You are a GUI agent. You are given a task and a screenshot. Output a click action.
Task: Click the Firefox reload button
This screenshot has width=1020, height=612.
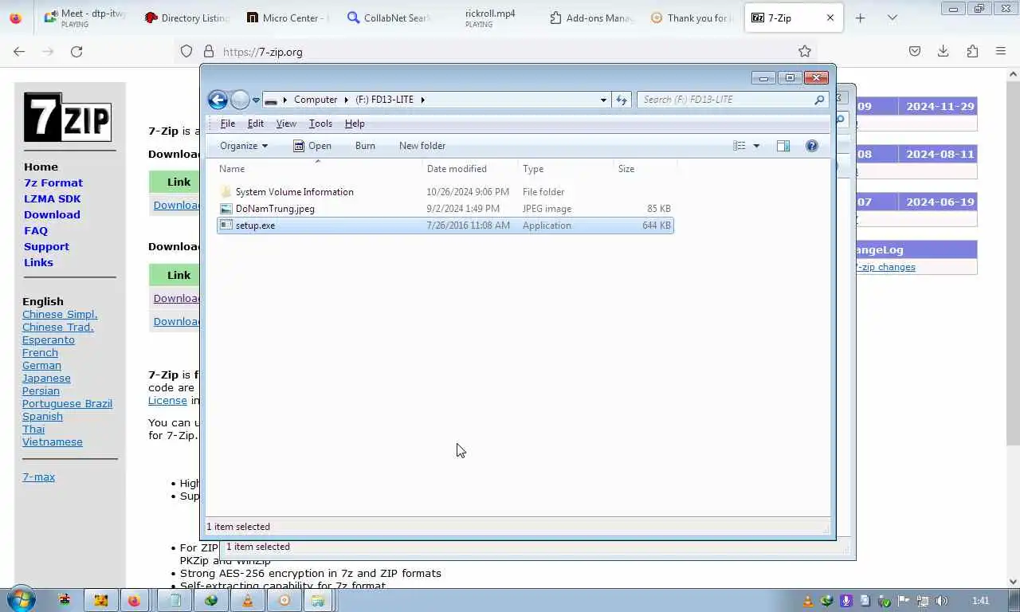(76, 52)
